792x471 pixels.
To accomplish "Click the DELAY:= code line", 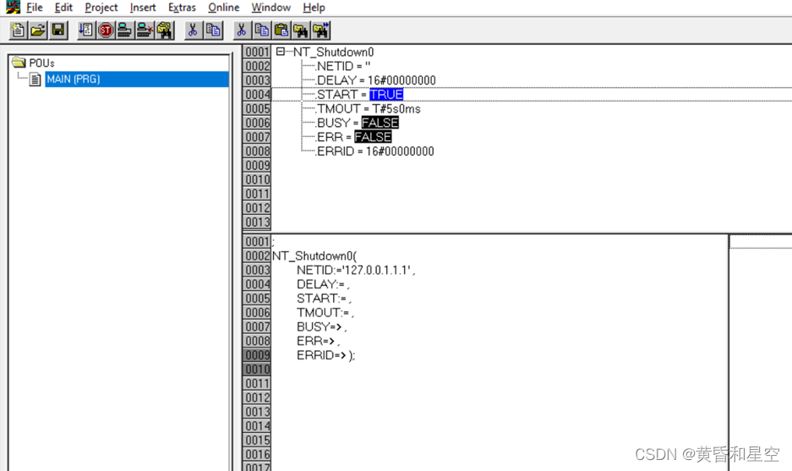I will point(323,284).
